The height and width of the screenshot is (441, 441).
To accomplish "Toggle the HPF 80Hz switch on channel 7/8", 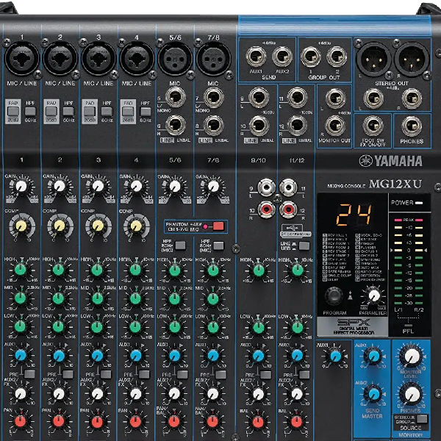I will click(218, 245).
